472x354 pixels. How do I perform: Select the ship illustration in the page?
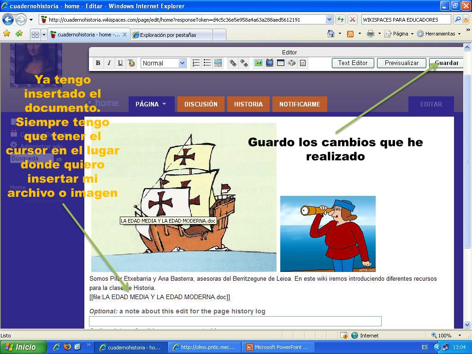[184, 197]
